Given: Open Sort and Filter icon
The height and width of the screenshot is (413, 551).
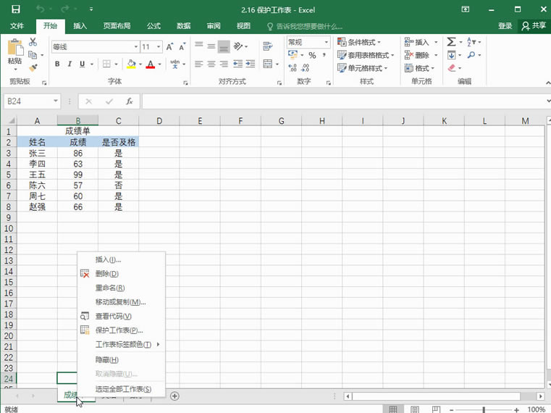Looking at the screenshot, I should click(x=471, y=42).
